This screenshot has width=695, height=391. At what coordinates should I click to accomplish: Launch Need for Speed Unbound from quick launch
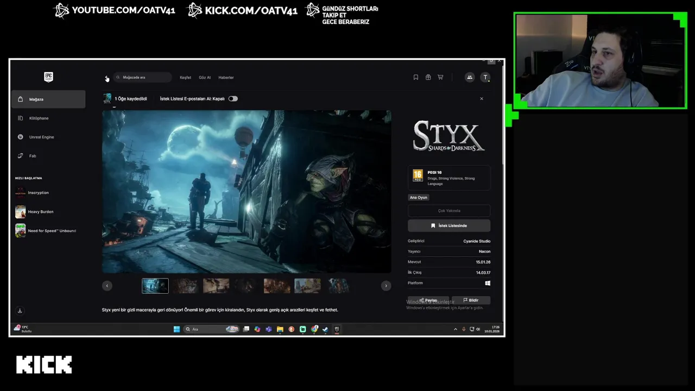pos(48,231)
